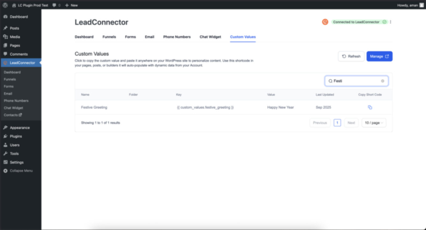Click the Pages icon in sidebar
426x230 pixels.
(5, 45)
